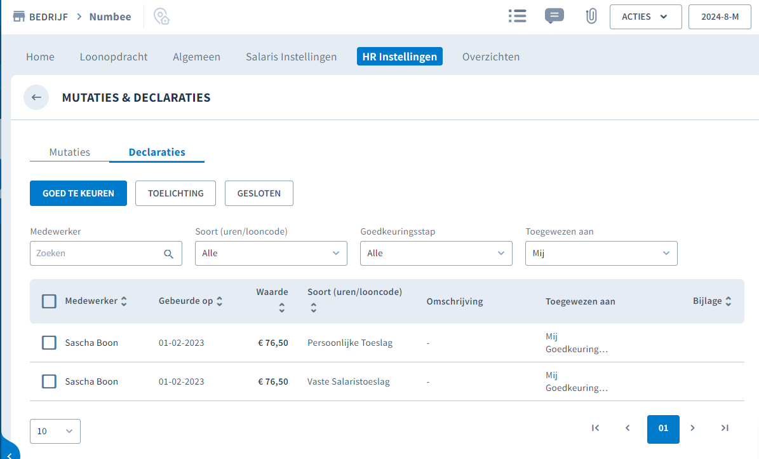This screenshot has width=759, height=459.
Task: Click the Bedrijf store icon in breadcrumb
Action: [x=19, y=17]
